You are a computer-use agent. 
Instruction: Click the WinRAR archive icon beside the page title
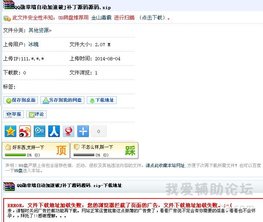click(x=8, y=5)
